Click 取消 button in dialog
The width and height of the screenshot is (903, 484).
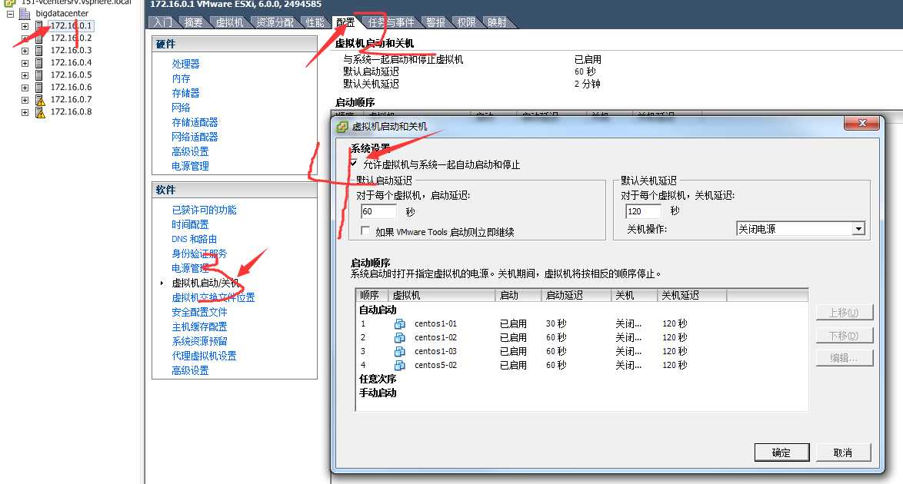tap(843, 453)
